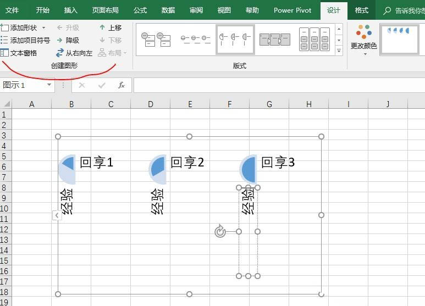Open the Power Pivot tab
The height and width of the screenshot is (306, 425).
coord(292,10)
